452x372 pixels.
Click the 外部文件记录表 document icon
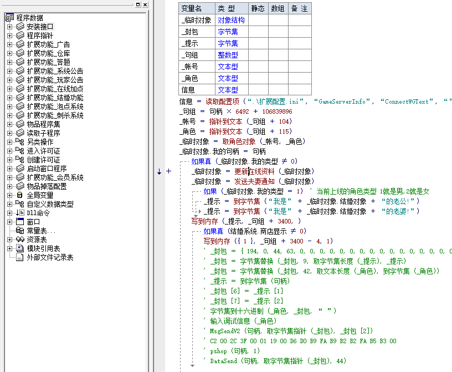(20, 257)
